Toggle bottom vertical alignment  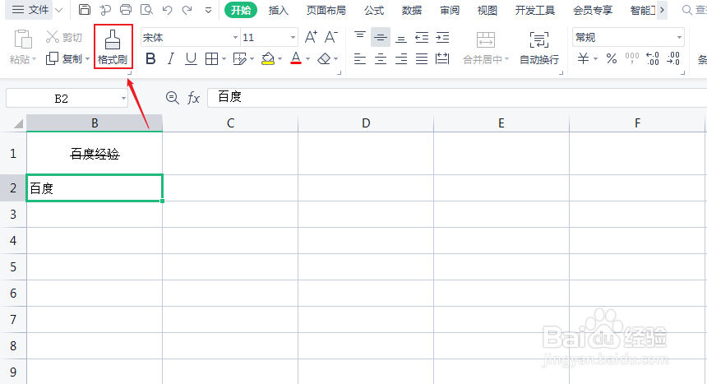coord(401,38)
